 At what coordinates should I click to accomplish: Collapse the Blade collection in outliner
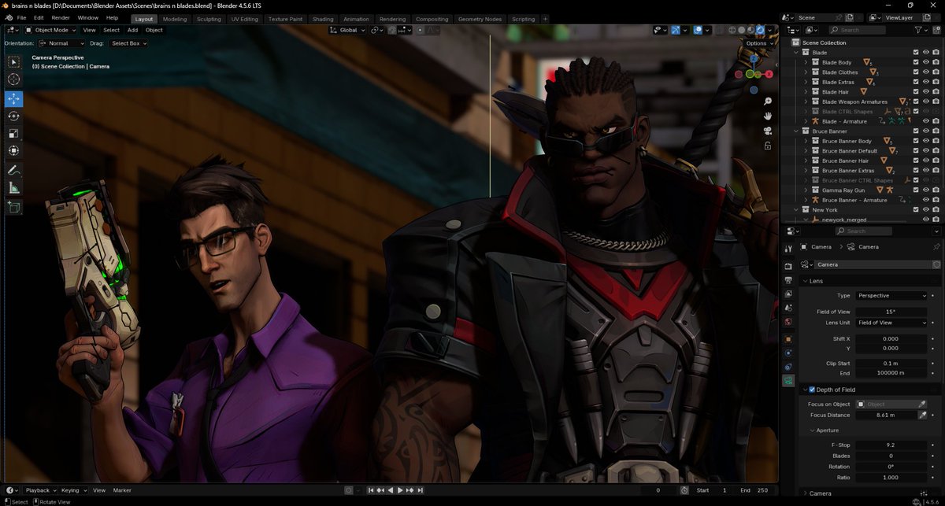click(797, 53)
